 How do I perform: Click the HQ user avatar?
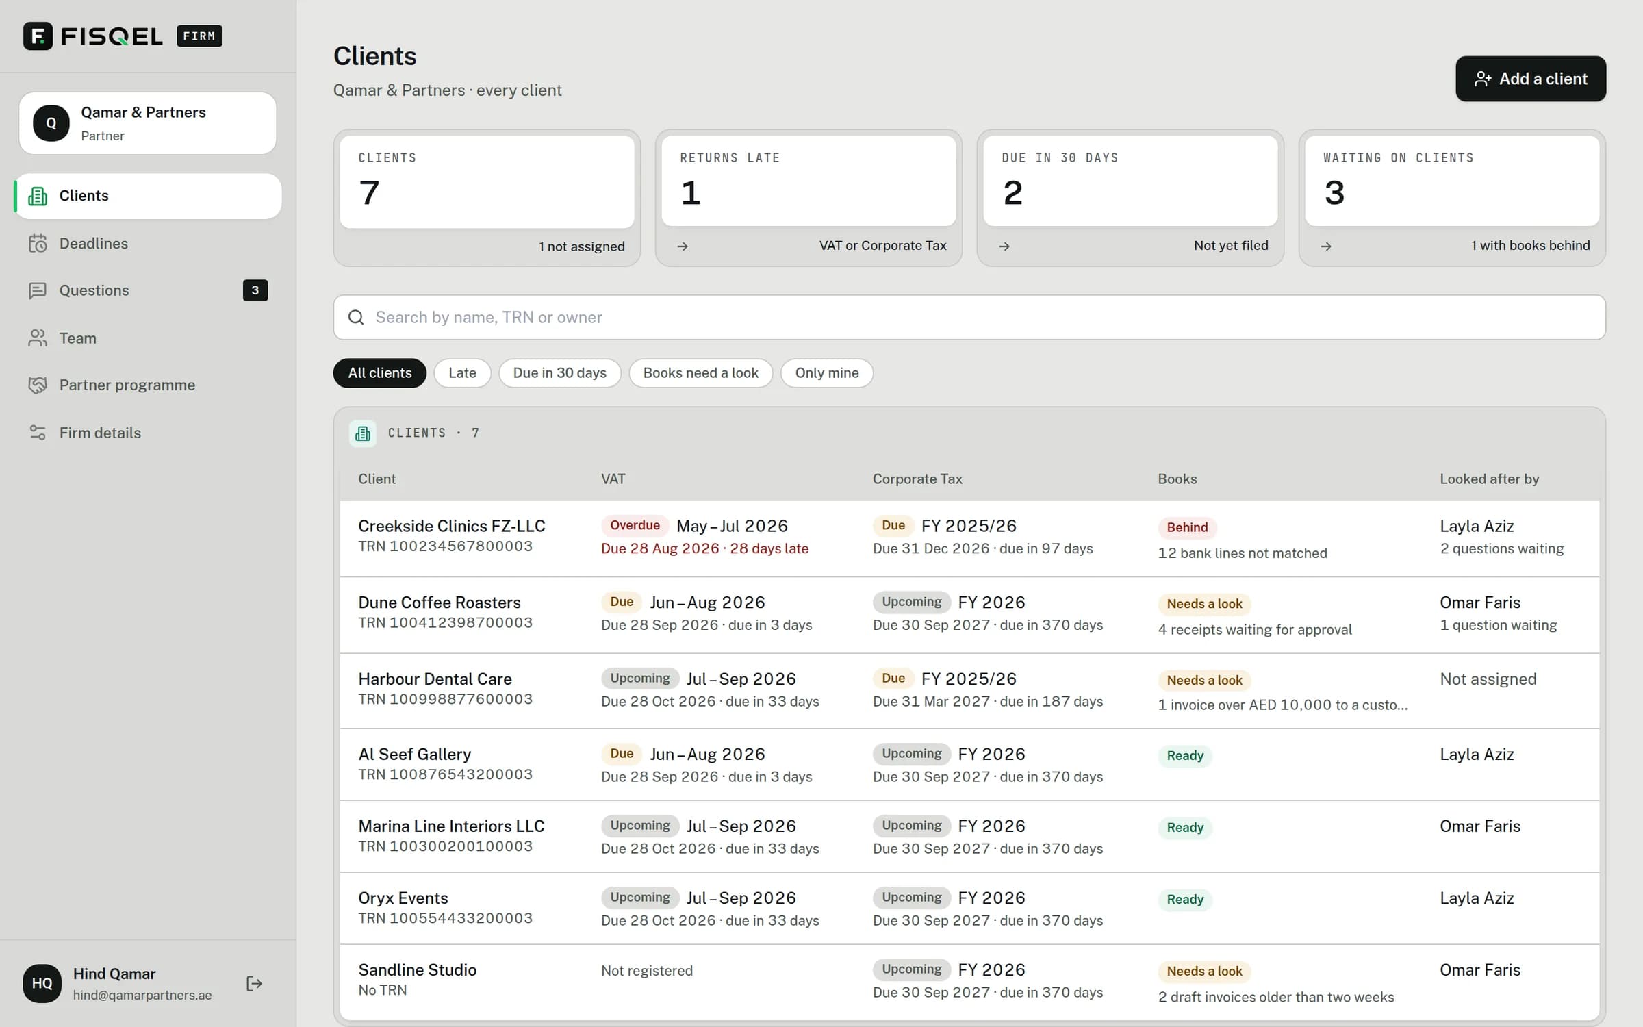pyautogui.click(x=42, y=984)
